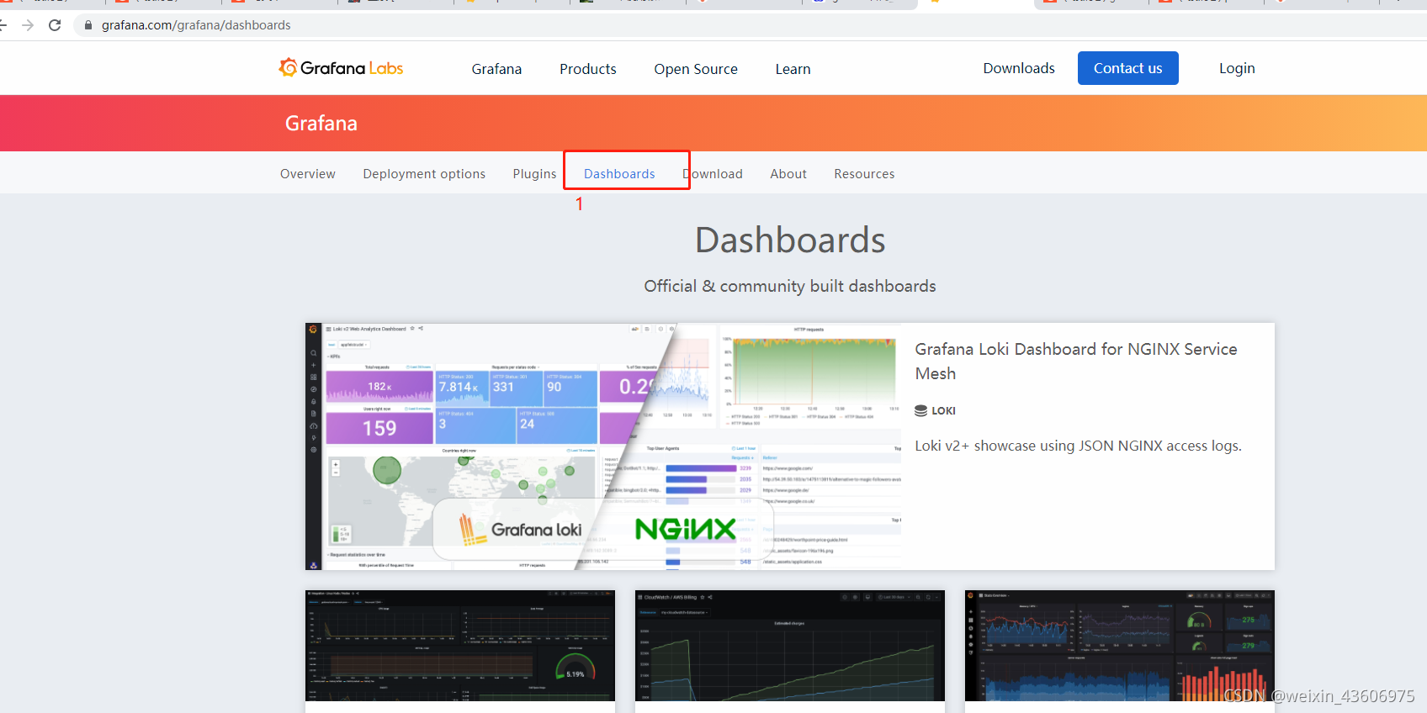
Task: Click the Loki stack icon label
Action: tap(935, 410)
